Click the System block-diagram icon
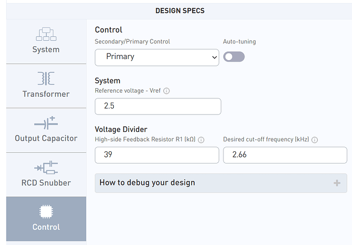352x245 pixels. (x=46, y=34)
